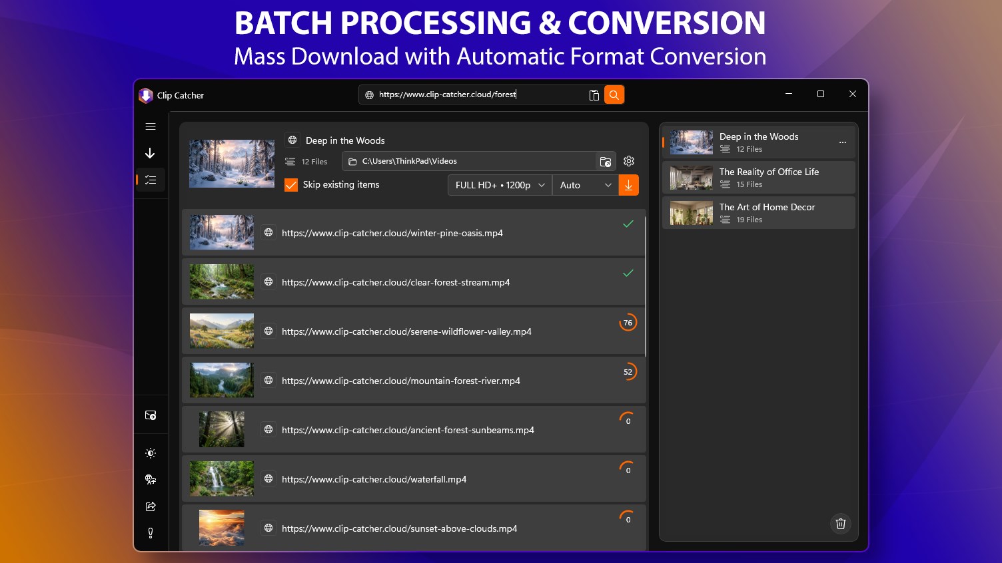This screenshot has width=1002, height=563.
Task: Click the 76 percent progress indicator
Action: coord(628,323)
